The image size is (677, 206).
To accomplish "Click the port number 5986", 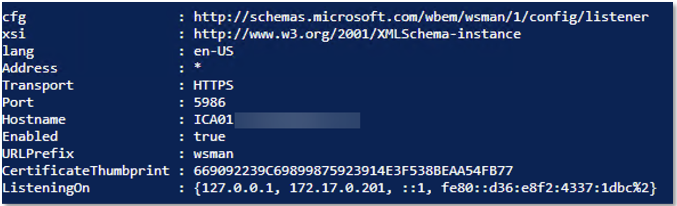I will pyautogui.click(x=209, y=103).
